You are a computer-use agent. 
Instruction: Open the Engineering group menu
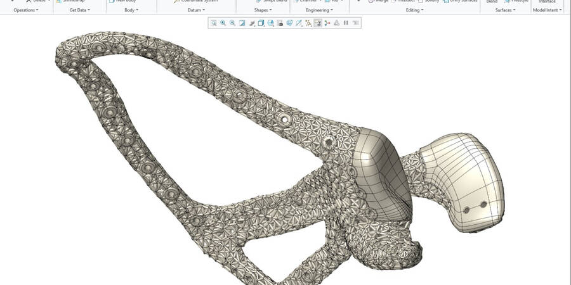[318, 10]
